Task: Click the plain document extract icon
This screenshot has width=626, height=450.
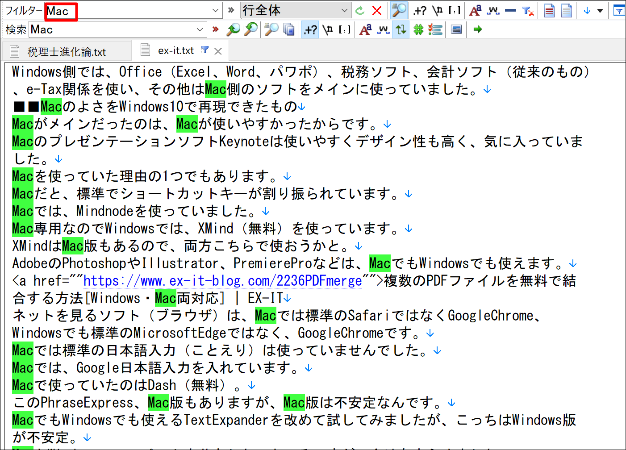Action: pyautogui.click(x=567, y=11)
